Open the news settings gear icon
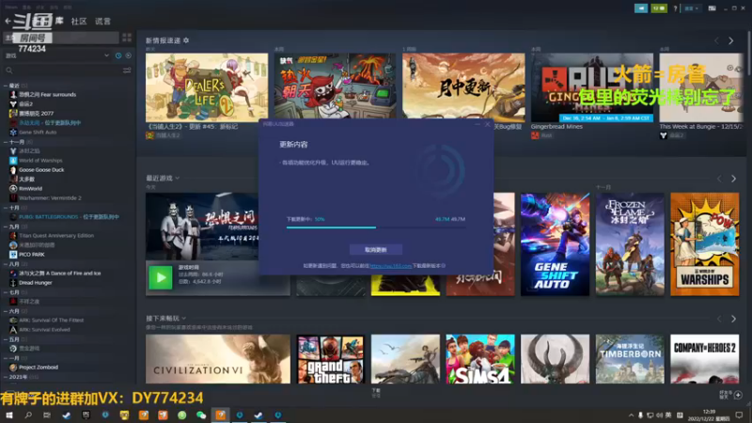This screenshot has width=752, height=423. coord(186,40)
